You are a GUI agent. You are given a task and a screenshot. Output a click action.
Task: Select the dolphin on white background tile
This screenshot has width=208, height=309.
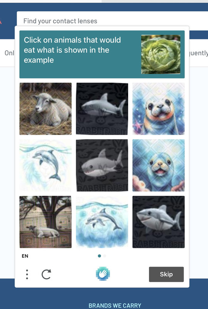pos(46,165)
